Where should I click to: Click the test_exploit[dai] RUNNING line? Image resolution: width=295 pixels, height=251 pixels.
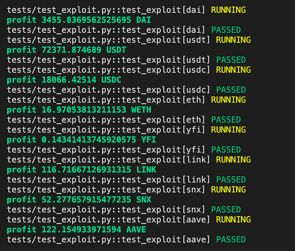(x=126, y=10)
